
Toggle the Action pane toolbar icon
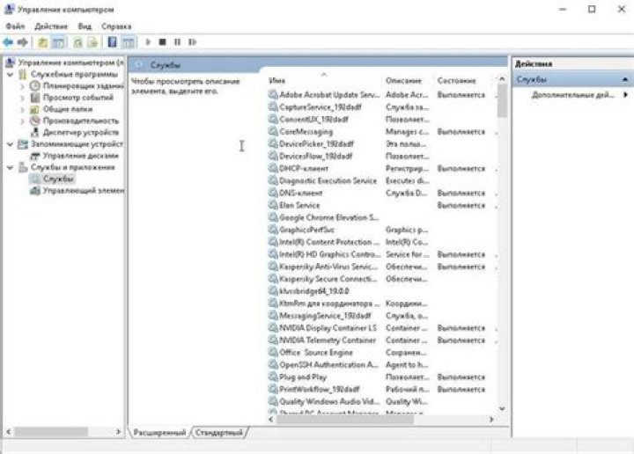[x=129, y=42]
